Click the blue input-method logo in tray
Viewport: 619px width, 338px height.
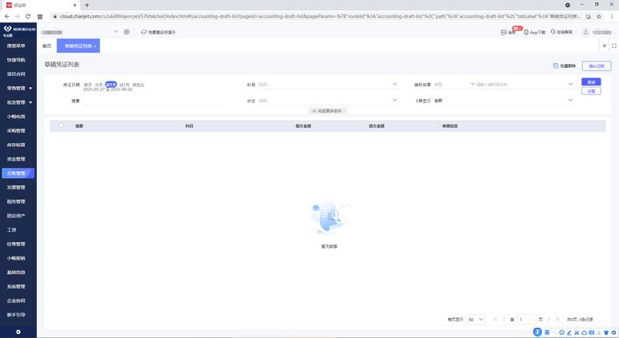coord(537,332)
